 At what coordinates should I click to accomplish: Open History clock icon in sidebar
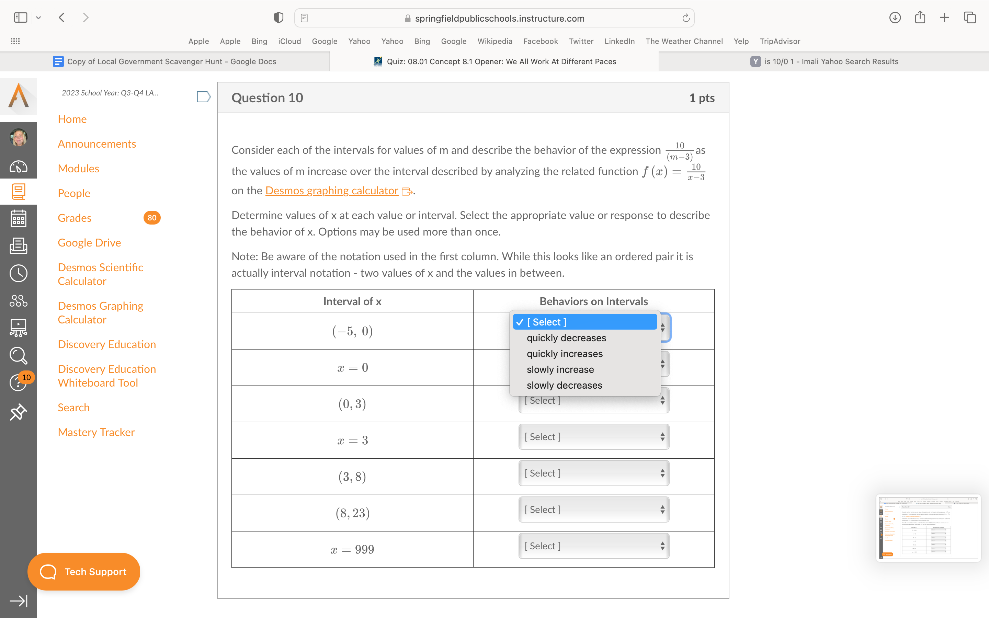click(19, 273)
